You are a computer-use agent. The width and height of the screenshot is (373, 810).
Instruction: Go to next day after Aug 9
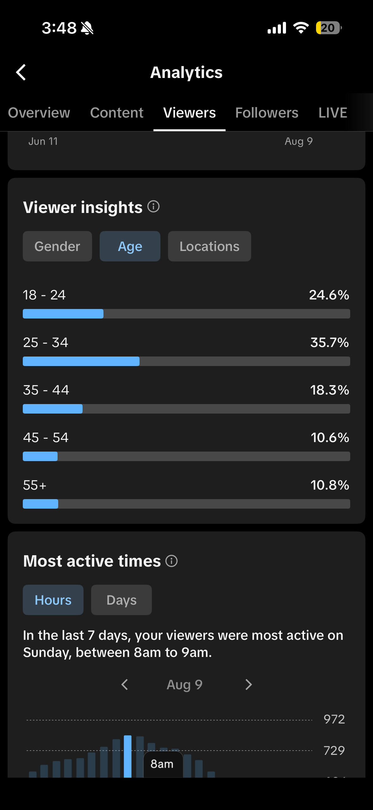click(x=249, y=685)
